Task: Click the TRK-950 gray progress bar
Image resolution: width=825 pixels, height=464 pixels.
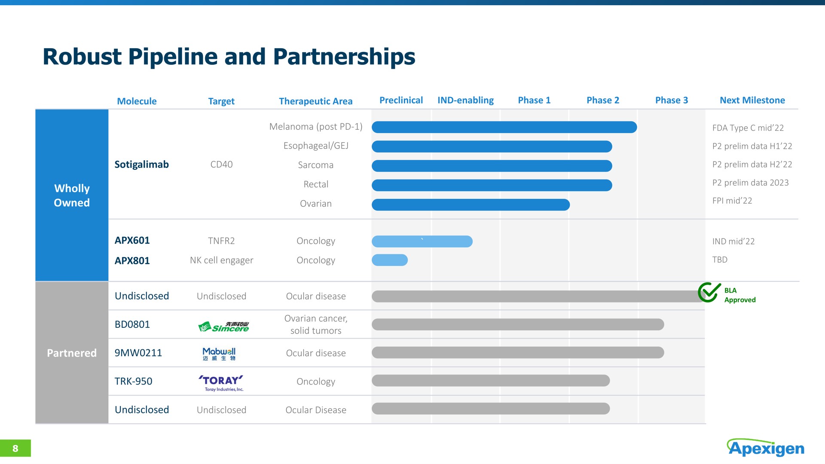Action: (x=491, y=381)
